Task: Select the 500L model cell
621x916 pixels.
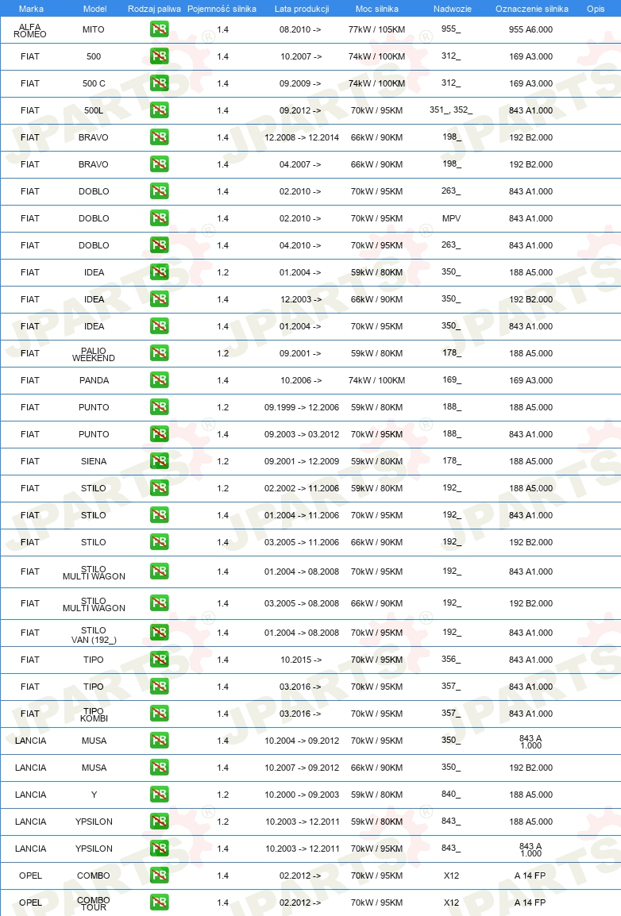Action: (94, 110)
